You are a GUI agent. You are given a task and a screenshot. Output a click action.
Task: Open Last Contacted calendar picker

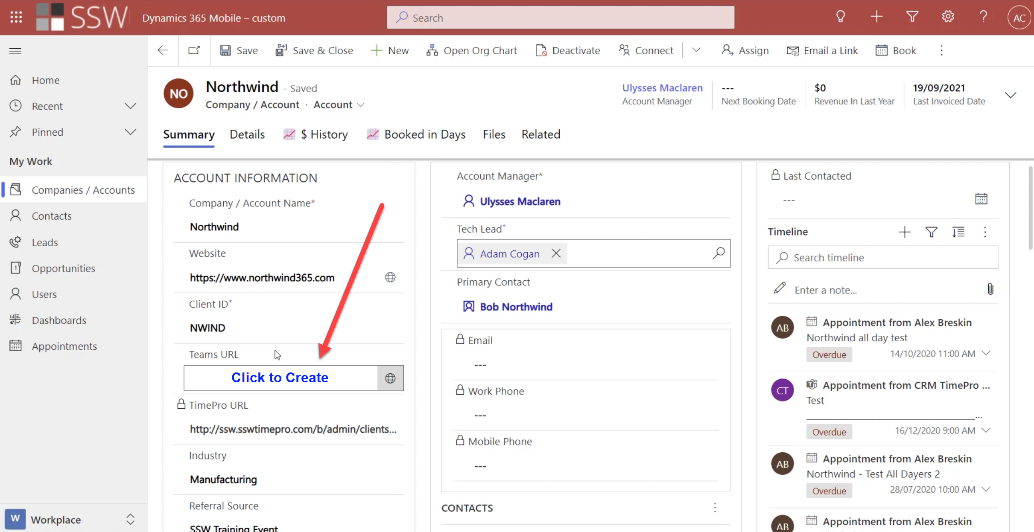(981, 199)
